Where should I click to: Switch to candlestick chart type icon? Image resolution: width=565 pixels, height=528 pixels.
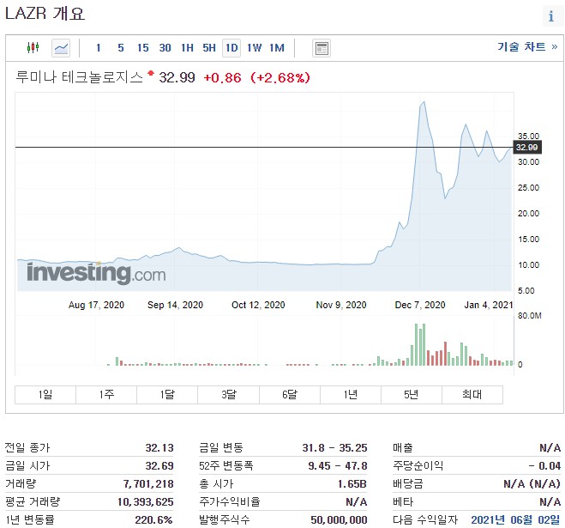pos(33,47)
